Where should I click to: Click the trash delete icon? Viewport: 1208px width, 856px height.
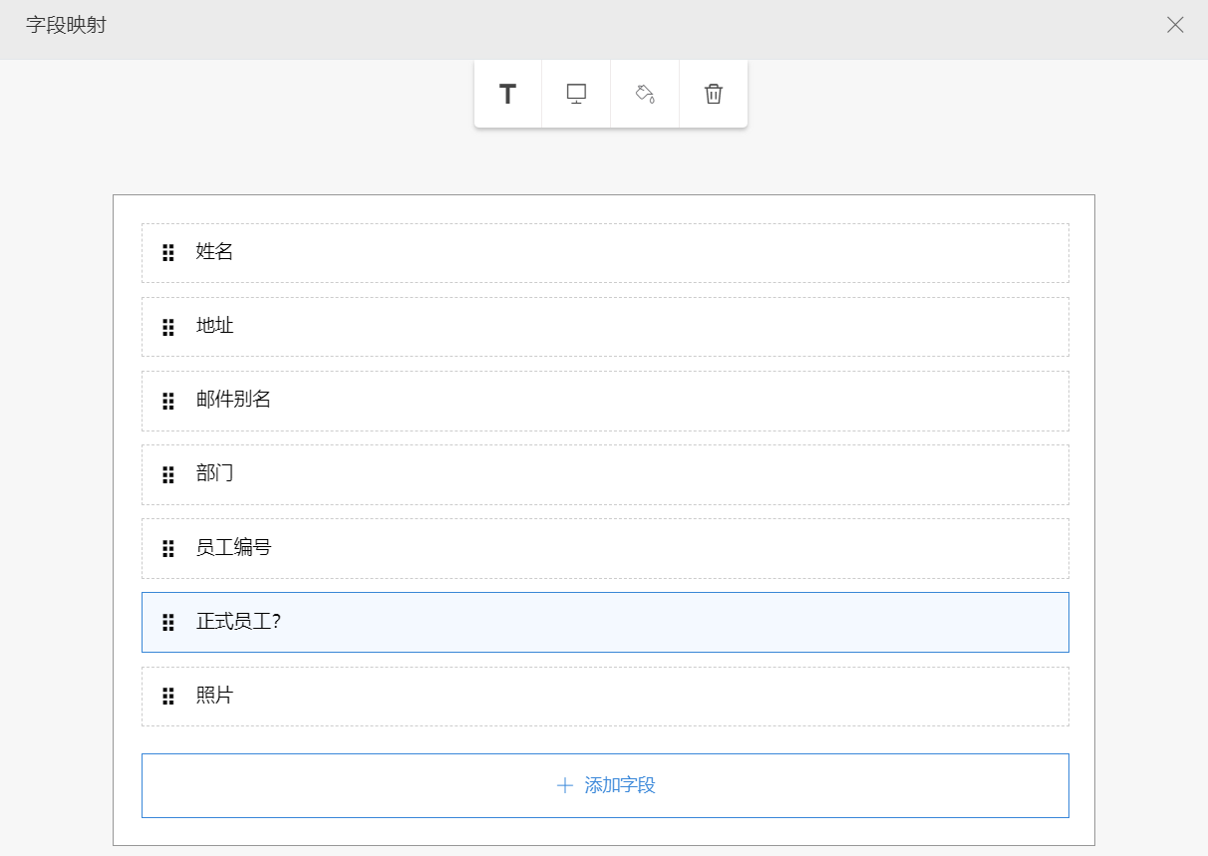[x=714, y=94]
